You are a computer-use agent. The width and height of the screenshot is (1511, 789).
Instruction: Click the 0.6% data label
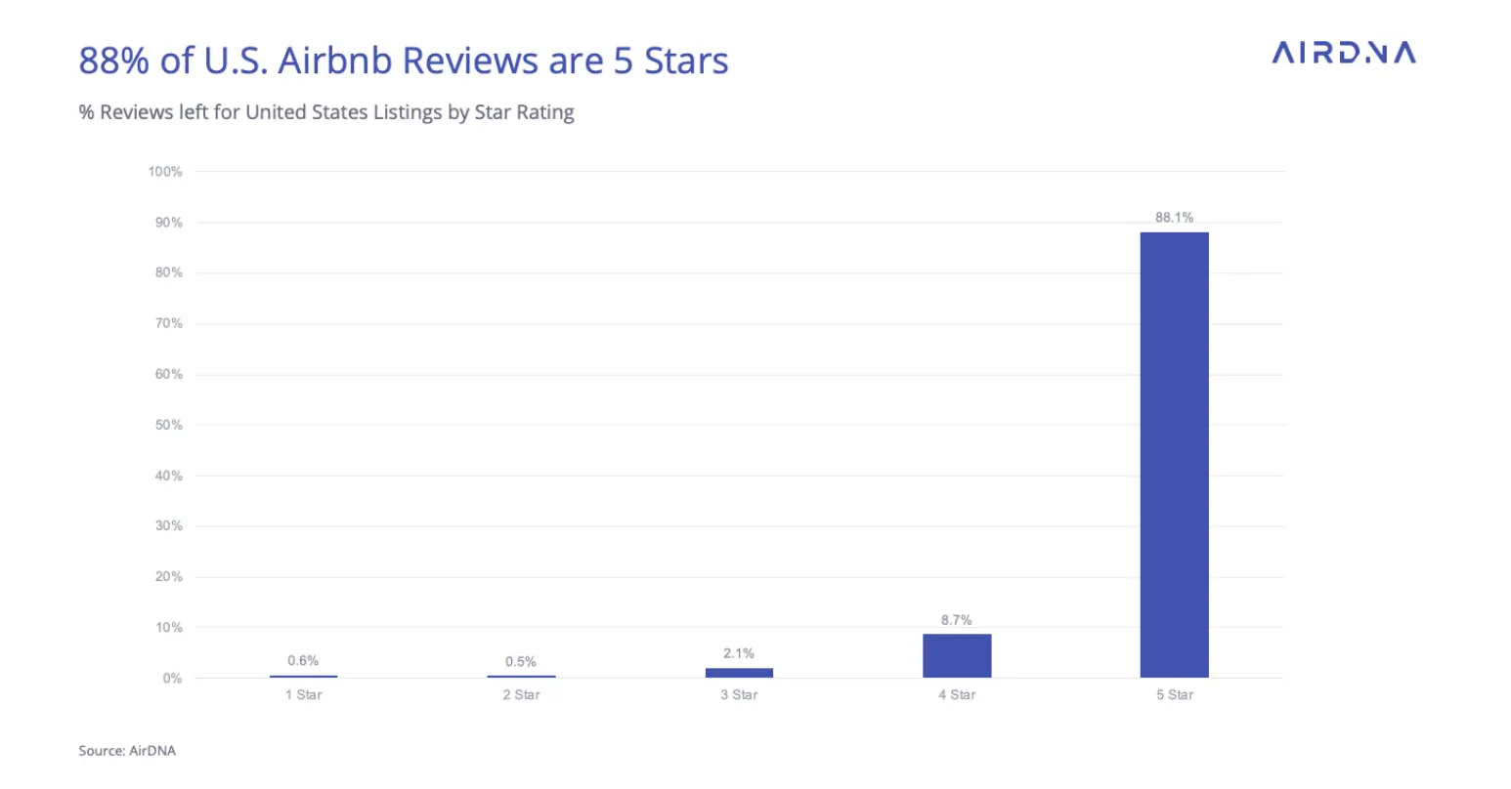click(x=303, y=661)
